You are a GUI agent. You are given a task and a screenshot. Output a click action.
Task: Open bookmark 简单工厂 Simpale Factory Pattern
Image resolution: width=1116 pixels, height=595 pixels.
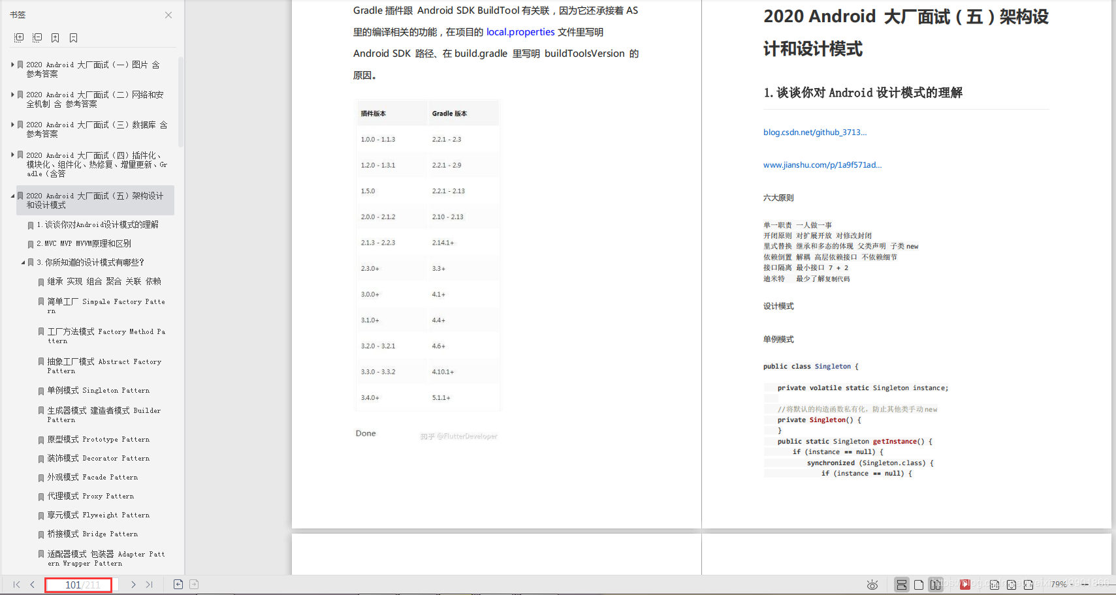click(x=106, y=306)
